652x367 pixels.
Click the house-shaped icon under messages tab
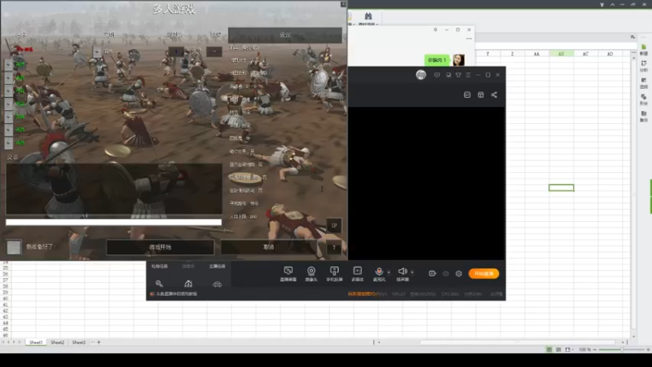(188, 284)
